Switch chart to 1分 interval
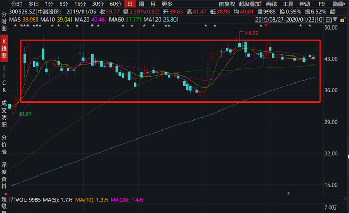 [49, 4]
